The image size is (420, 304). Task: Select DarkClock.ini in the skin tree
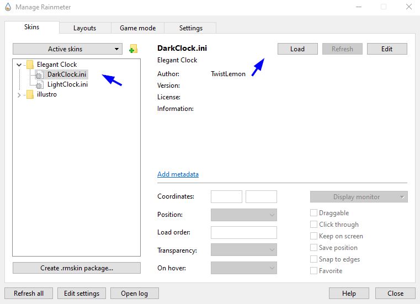click(67, 74)
